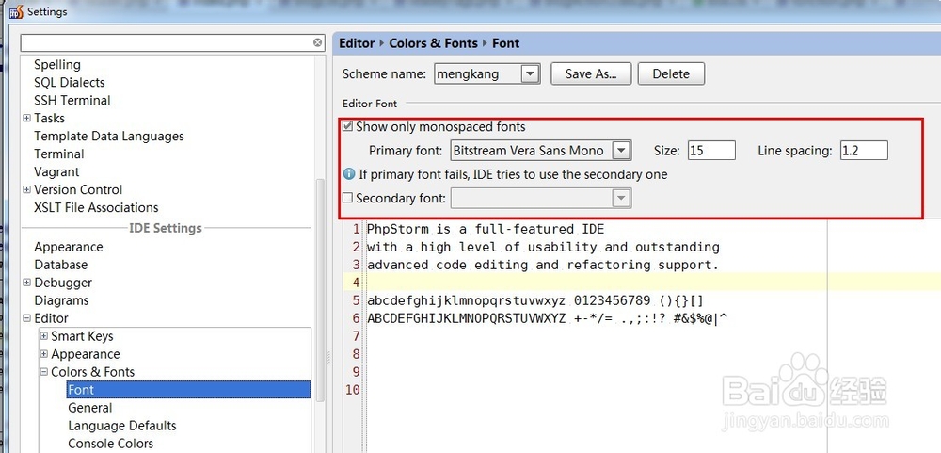This screenshot has width=941, height=453.
Task: Select Colors & Fonts tree item
Action: tap(92, 372)
